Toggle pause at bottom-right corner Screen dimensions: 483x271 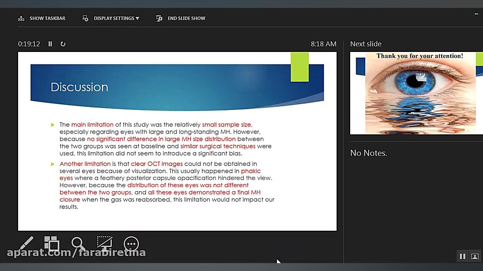tap(462, 256)
